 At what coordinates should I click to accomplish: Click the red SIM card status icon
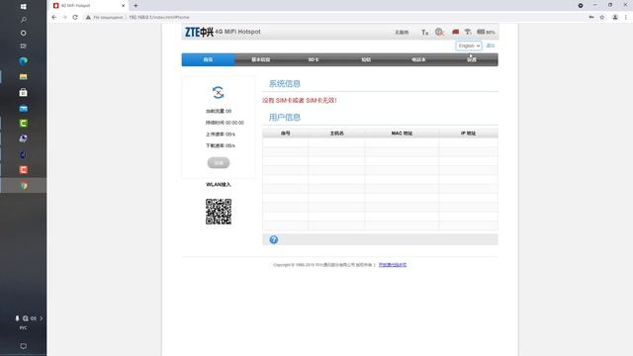455,32
